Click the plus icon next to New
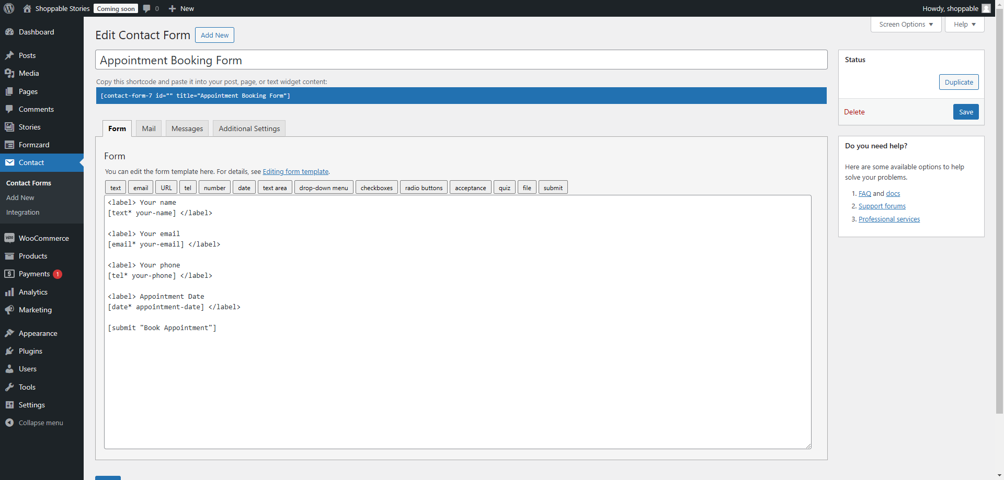Image resolution: width=1004 pixels, height=480 pixels. tap(172, 8)
